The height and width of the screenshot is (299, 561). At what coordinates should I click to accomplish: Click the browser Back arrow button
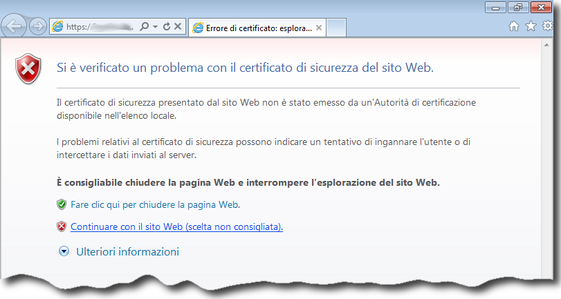pyautogui.click(x=15, y=27)
